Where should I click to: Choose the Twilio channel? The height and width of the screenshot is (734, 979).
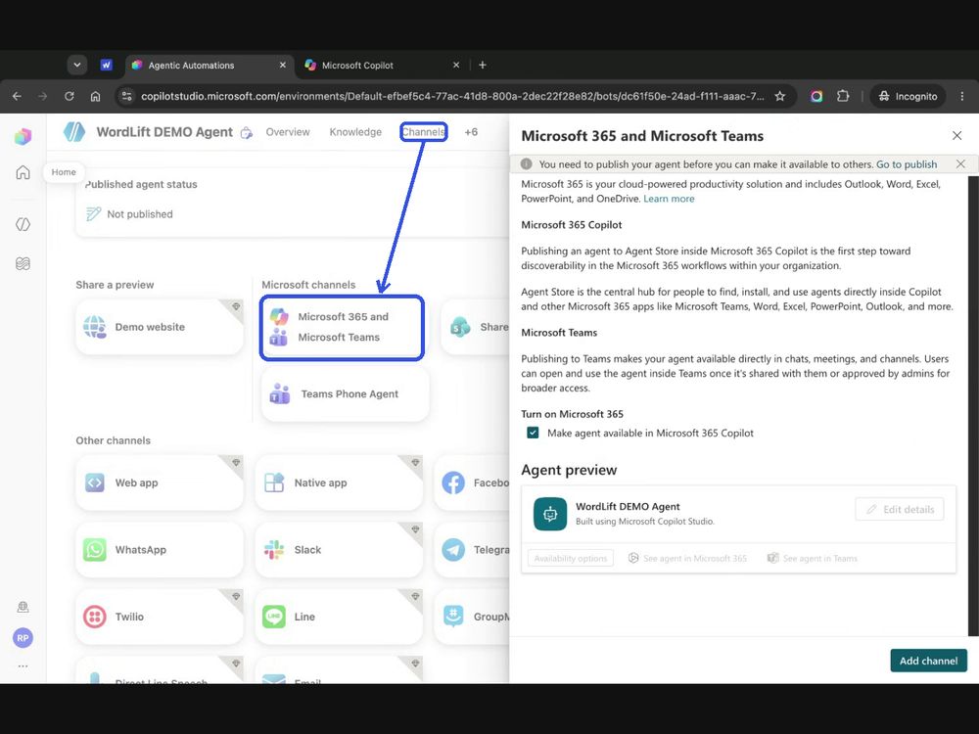pyautogui.click(x=160, y=617)
